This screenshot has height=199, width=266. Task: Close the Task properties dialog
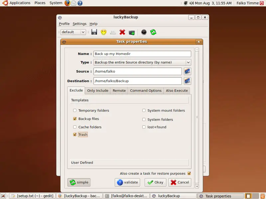coord(199,42)
